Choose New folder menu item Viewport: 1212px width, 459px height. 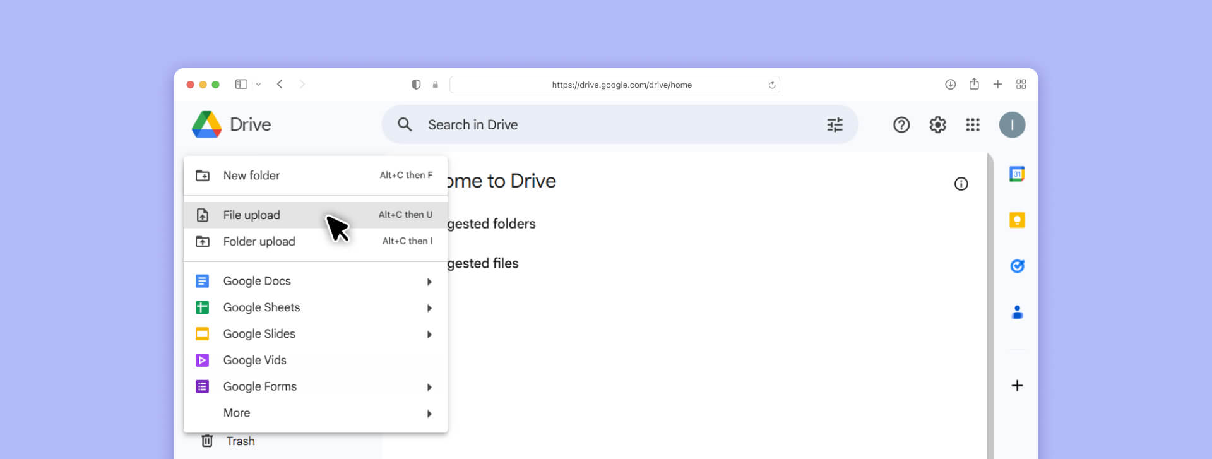point(316,176)
